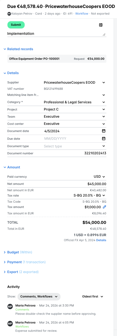This screenshot has width=117, height=336.
Task: Open the Workflow link in header
Action: pyautogui.click(x=82, y=14)
